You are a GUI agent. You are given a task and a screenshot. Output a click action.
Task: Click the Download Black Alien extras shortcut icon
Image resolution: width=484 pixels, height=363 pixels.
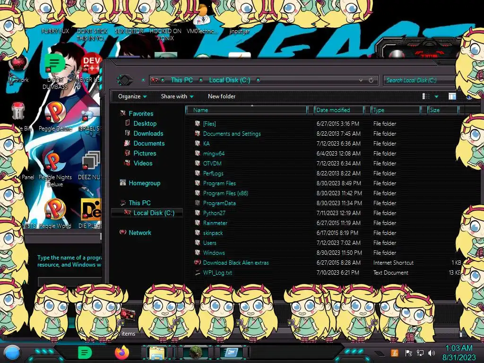click(198, 263)
